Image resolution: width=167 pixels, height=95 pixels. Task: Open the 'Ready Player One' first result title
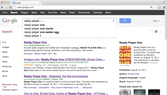[x=35, y=42]
